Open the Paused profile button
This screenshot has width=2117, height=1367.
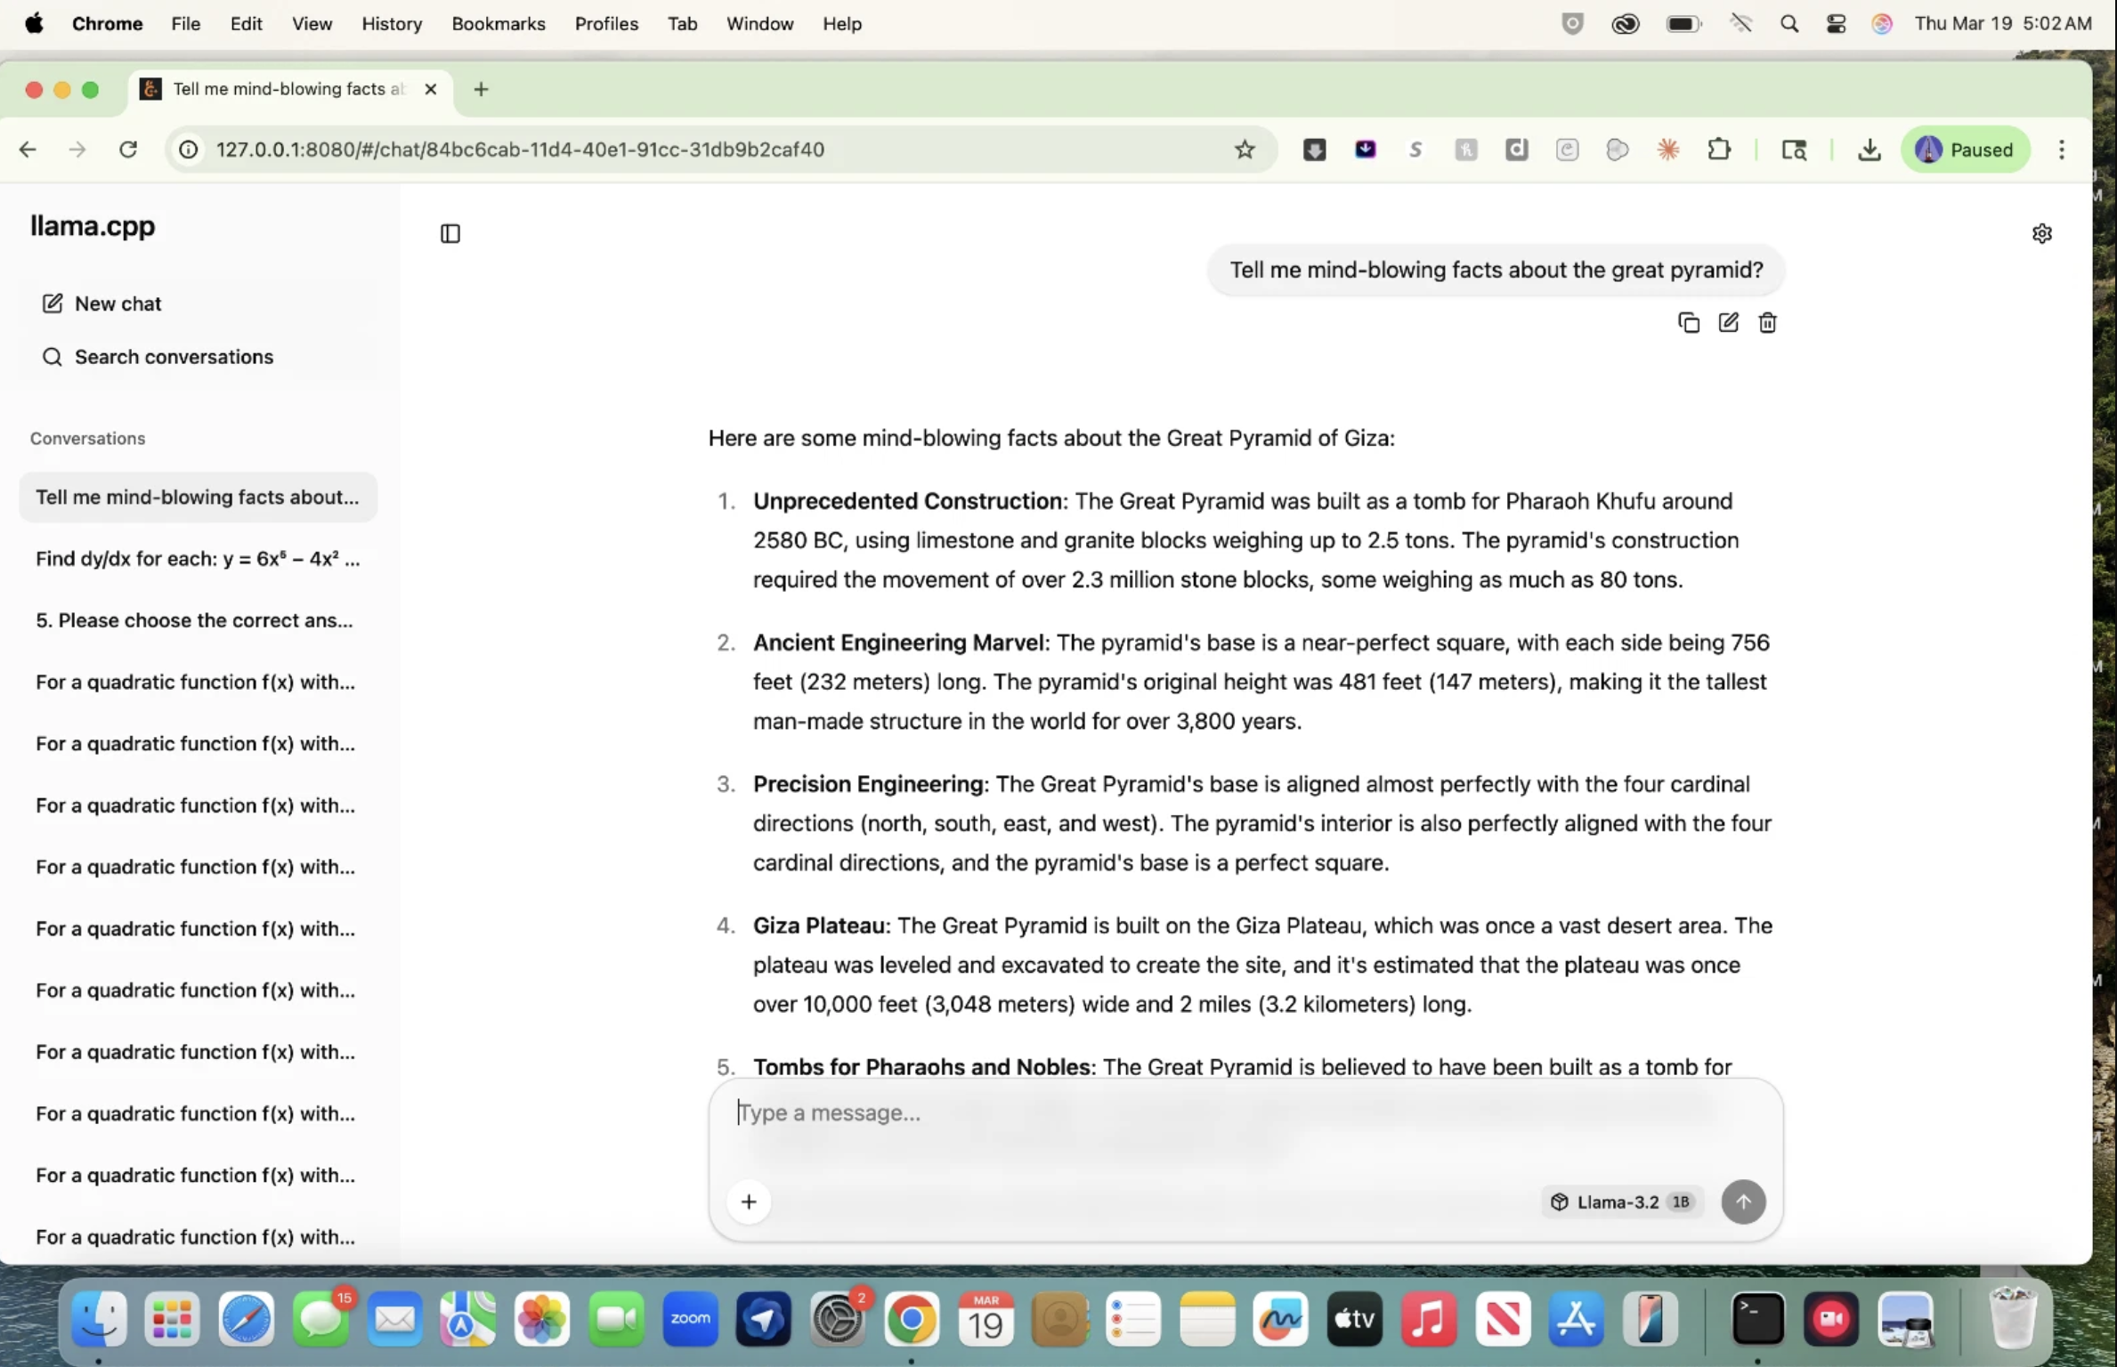coord(1966,150)
